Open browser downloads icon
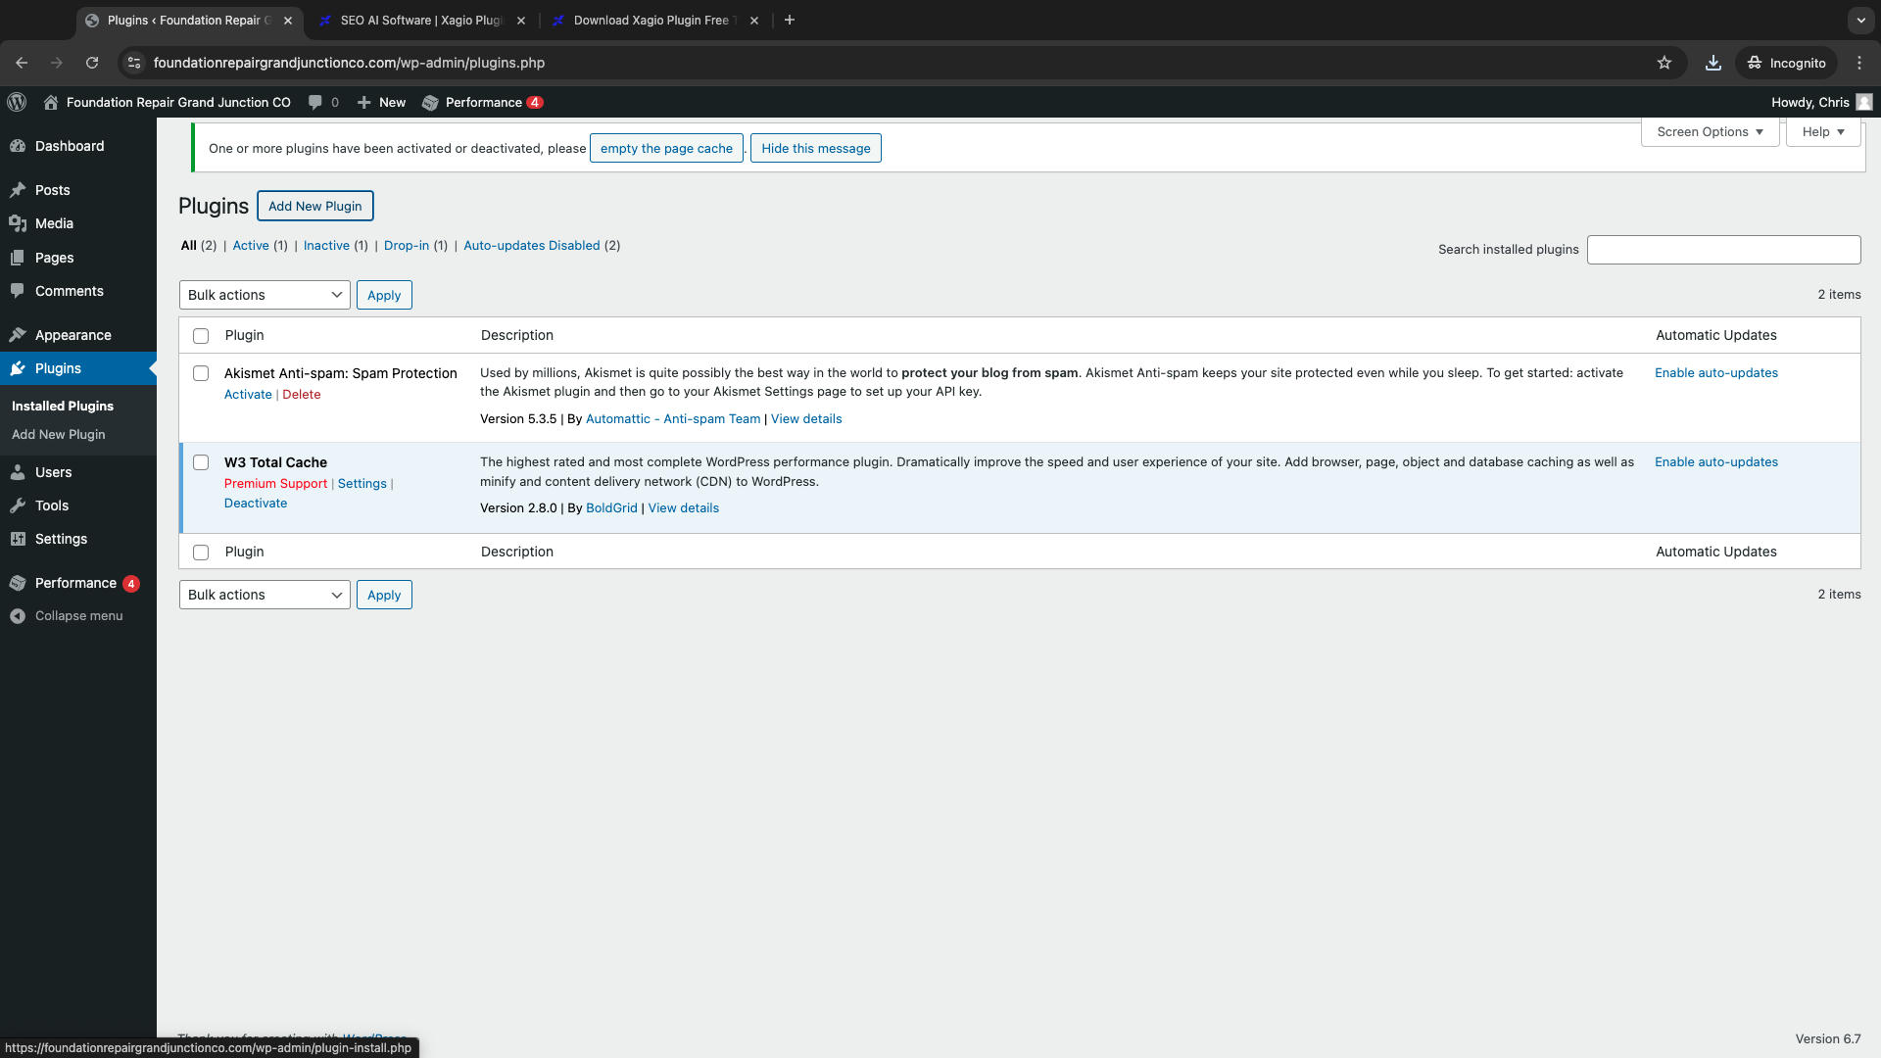Screen dimensions: 1881x1058 point(1712,63)
